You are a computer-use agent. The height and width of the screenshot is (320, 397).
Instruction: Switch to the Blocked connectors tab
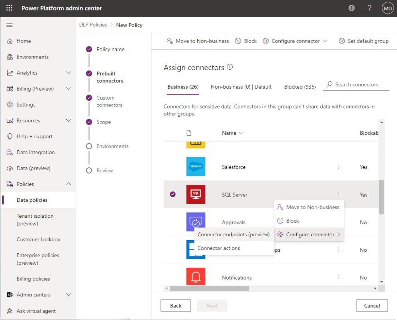pyautogui.click(x=300, y=86)
